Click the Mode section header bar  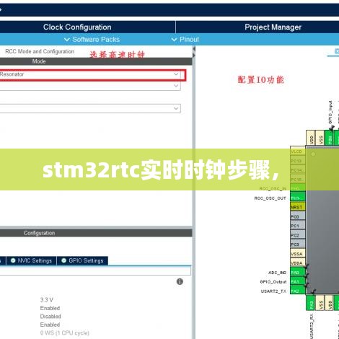coord(96,61)
